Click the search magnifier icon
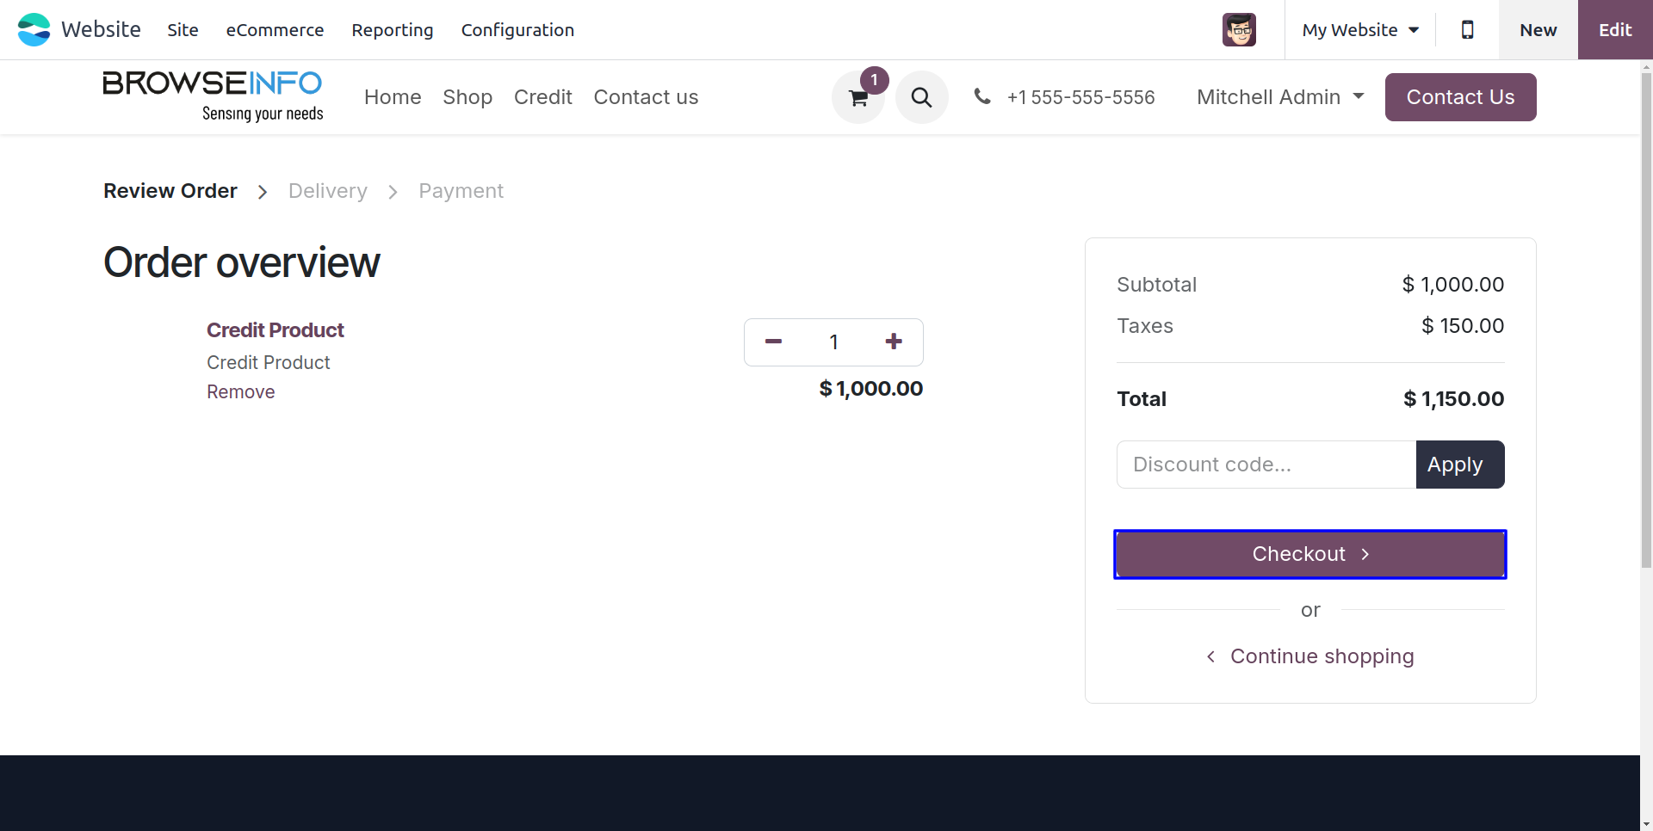1653x831 pixels. pos(921,97)
